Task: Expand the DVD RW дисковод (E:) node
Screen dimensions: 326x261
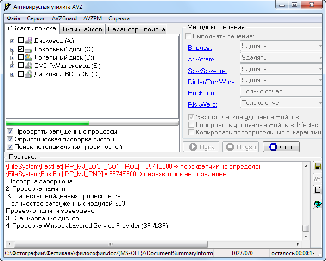Action: 12,66
